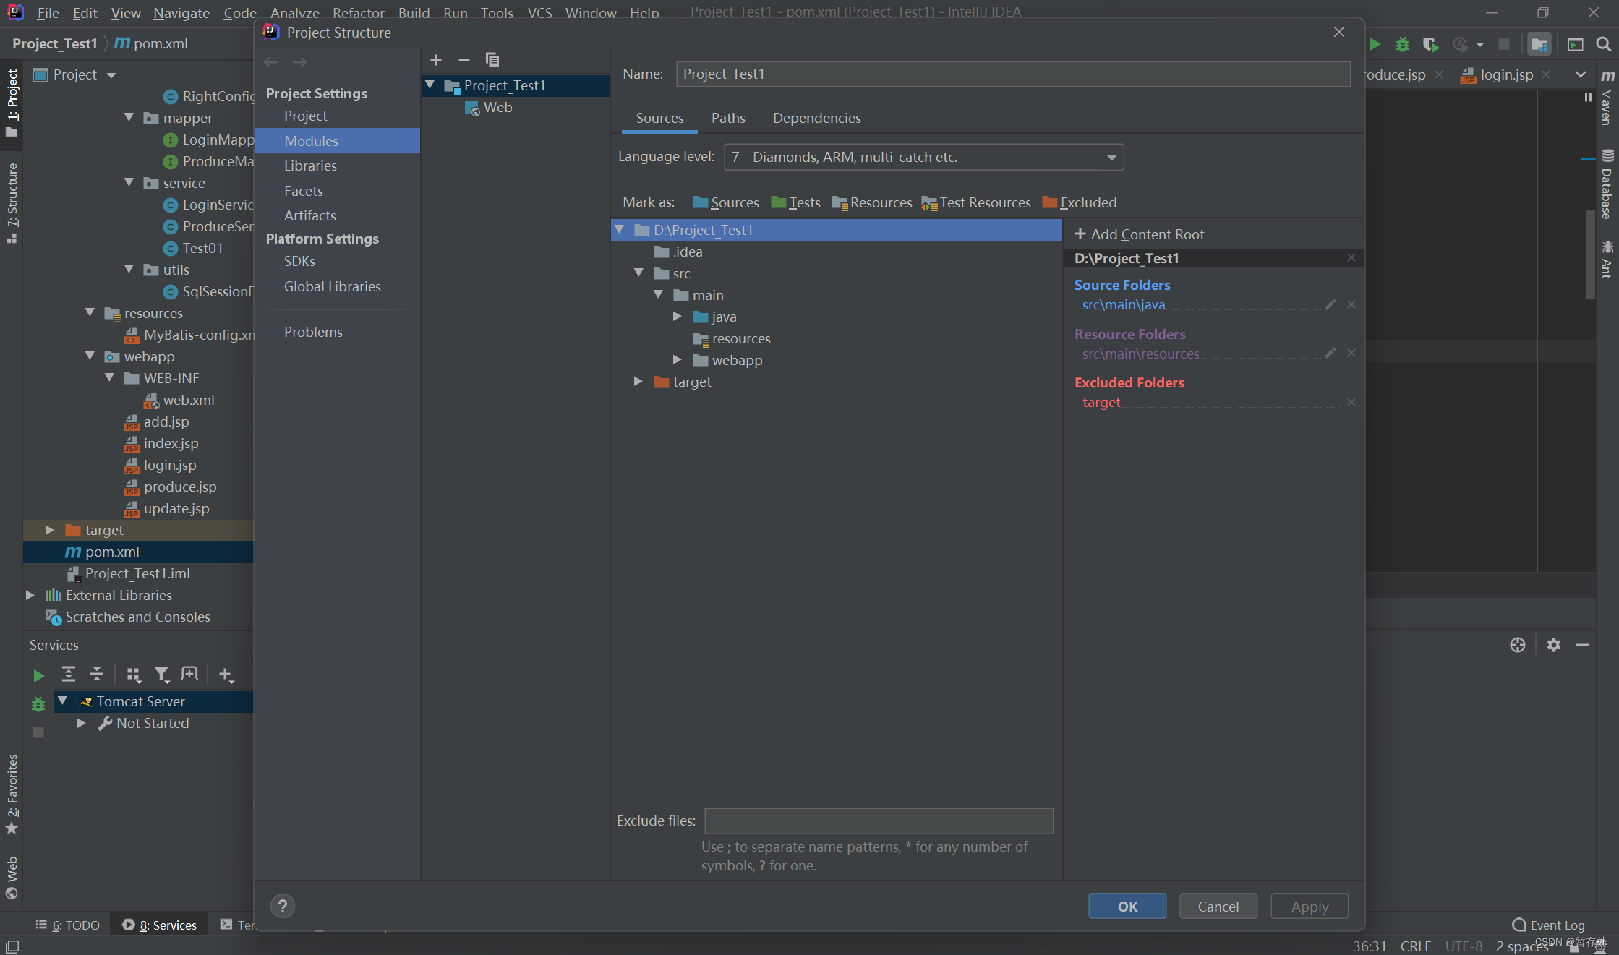Viewport: 1619px width, 955px height.
Task: Expand the java folder in content tree
Action: point(678,316)
